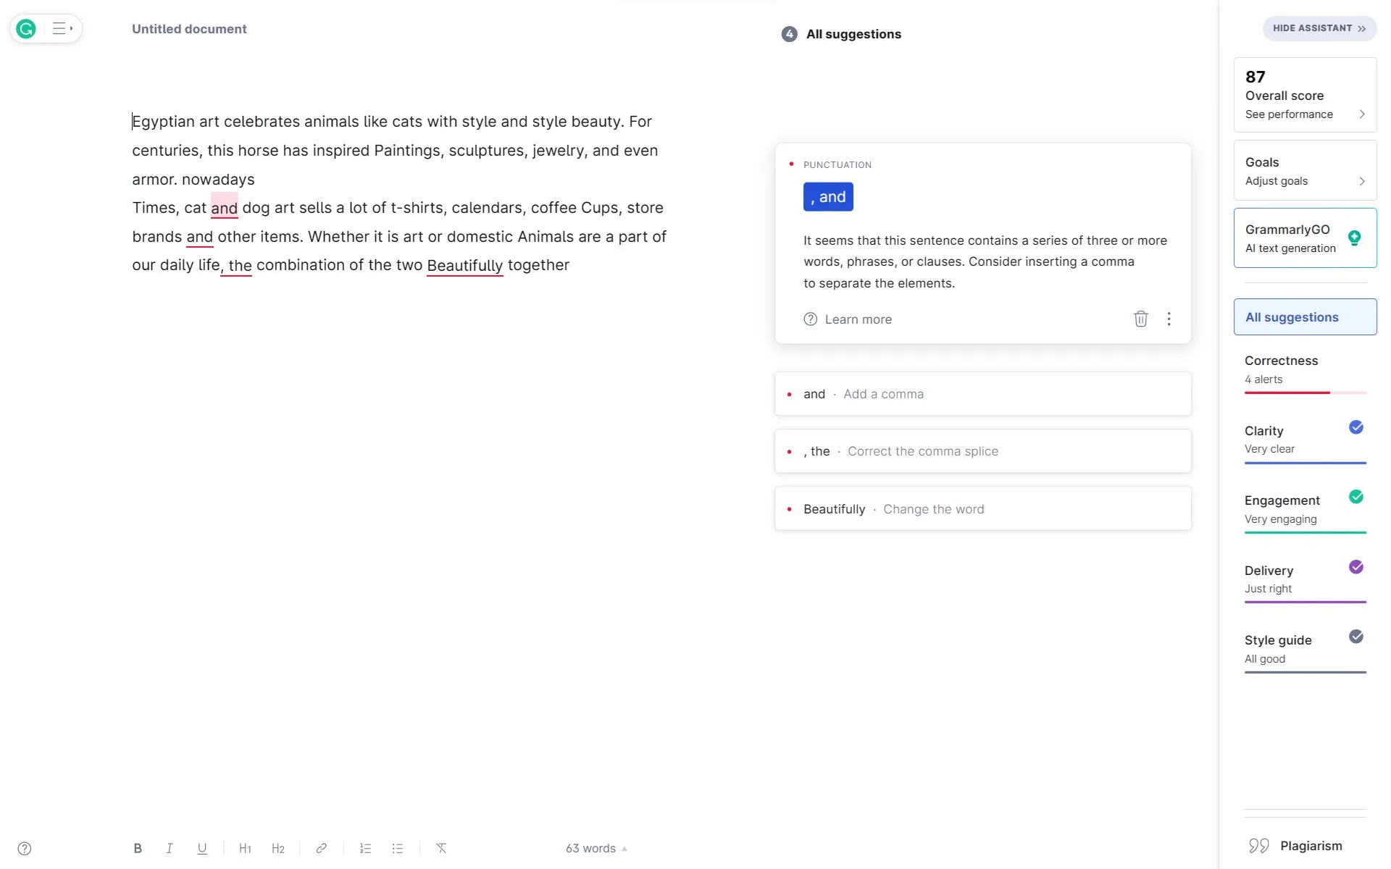Click the Italic formatting icon
Screen dimensions: 1391x869
pyautogui.click(x=168, y=848)
